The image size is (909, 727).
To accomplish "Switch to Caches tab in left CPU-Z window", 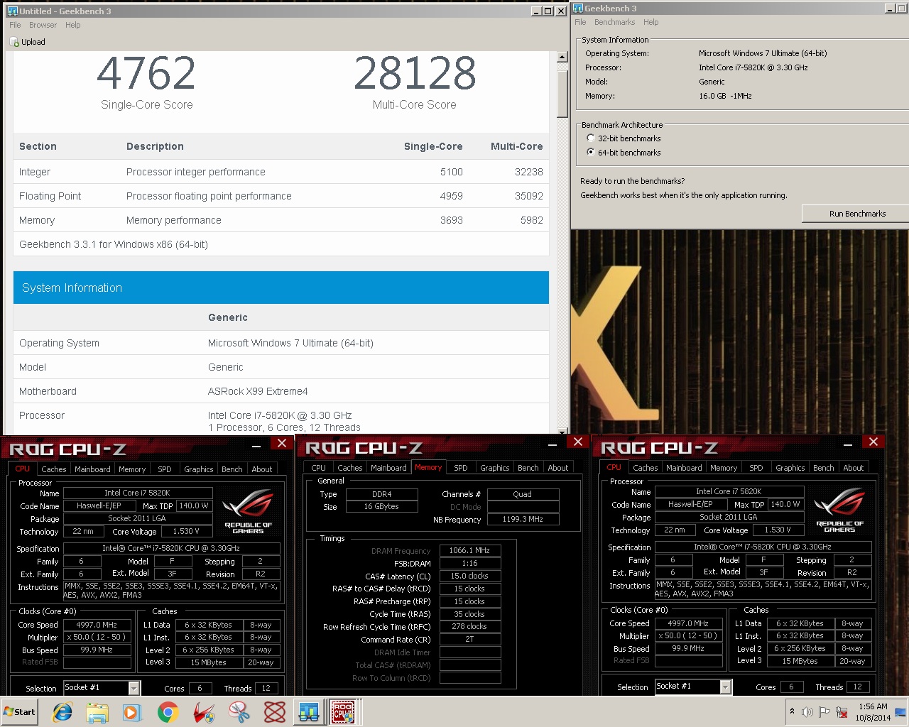I will coord(53,469).
